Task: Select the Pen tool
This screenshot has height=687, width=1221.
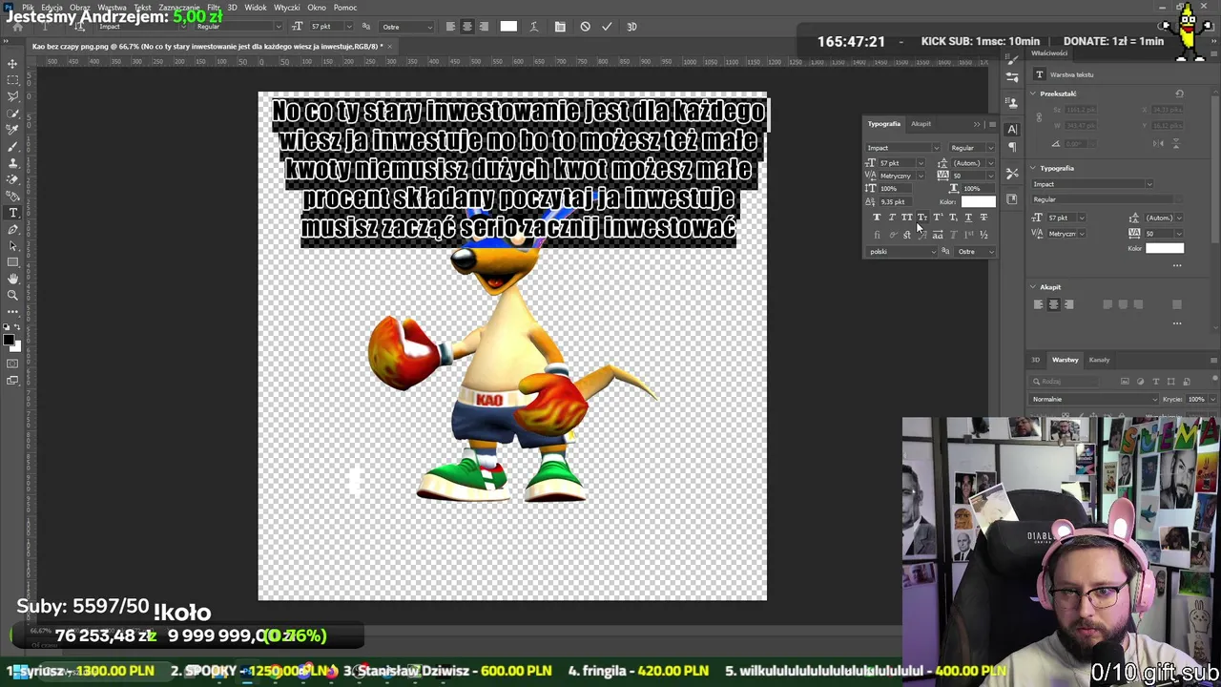Action: click(x=12, y=229)
